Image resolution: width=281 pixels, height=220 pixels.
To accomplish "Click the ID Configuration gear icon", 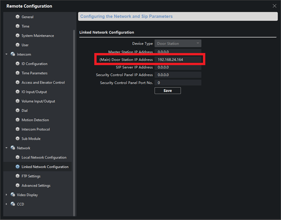I will coord(18,64).
